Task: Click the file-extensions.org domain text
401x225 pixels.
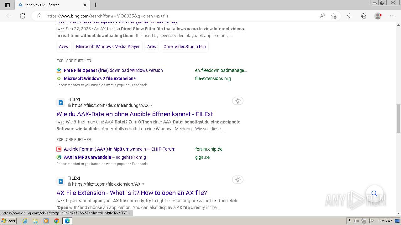Action: pos(213,78)
